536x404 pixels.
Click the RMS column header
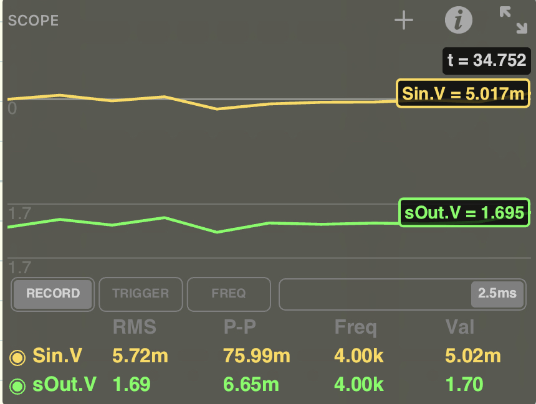click(134, 327)
